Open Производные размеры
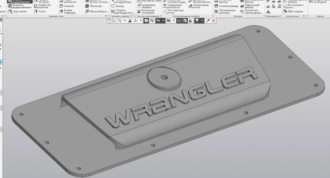Screen dimensions: 330x178 225,11
